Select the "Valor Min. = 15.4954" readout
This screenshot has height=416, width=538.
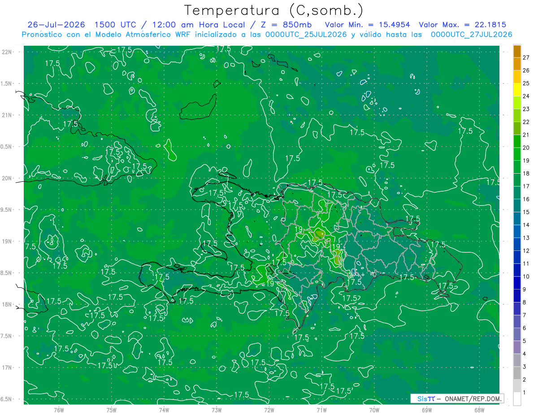368,25
